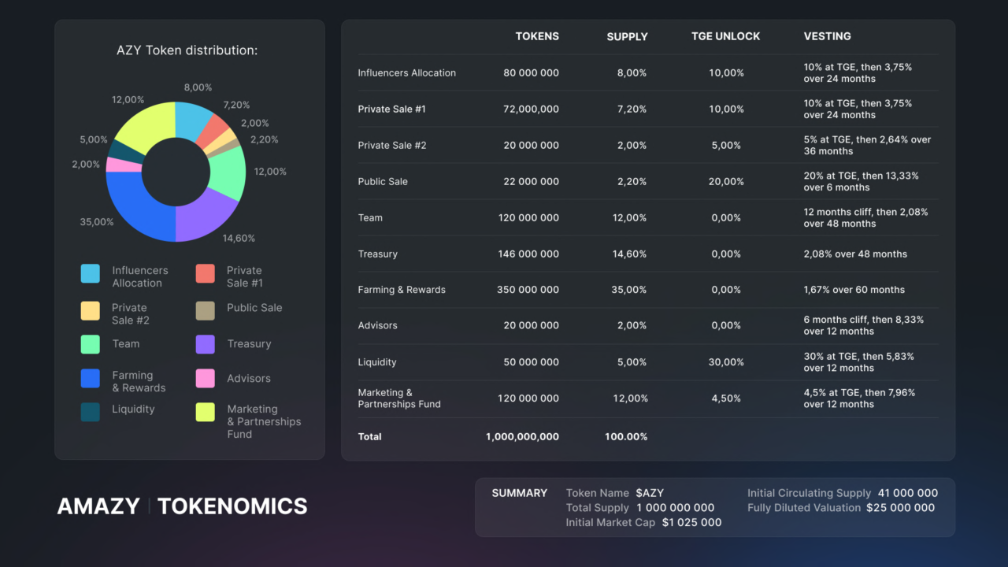Click the AMAZY TOKENOMICS title logo

pyautogui.click(x=182, y=506)
